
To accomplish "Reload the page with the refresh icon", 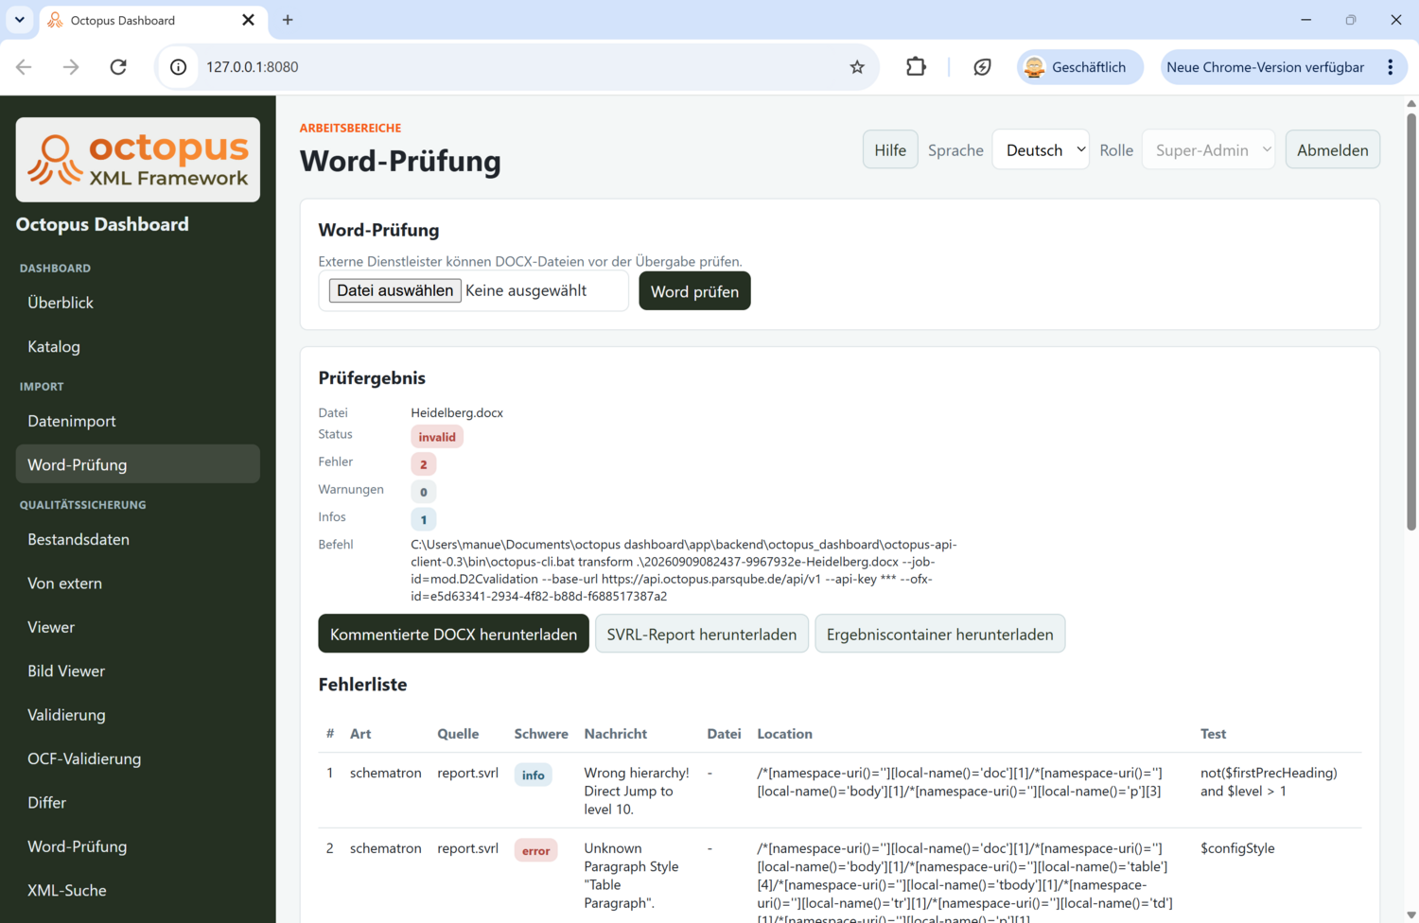I will point(118,67).
